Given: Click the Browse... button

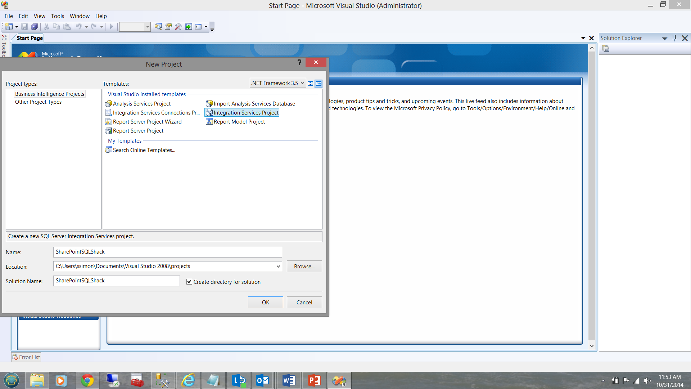Looking at the screenshot, I should point(304,267).
